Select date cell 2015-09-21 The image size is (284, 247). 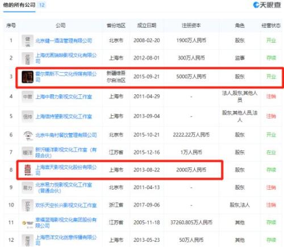coord(147,77)
